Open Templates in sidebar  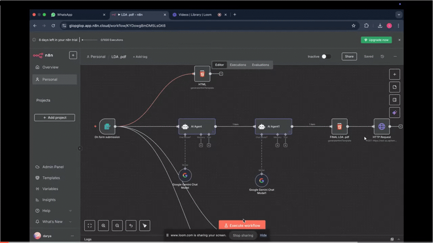click(x=55, y=178)
